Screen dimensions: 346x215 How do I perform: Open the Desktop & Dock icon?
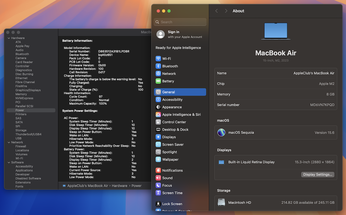(x=158, y=130)
